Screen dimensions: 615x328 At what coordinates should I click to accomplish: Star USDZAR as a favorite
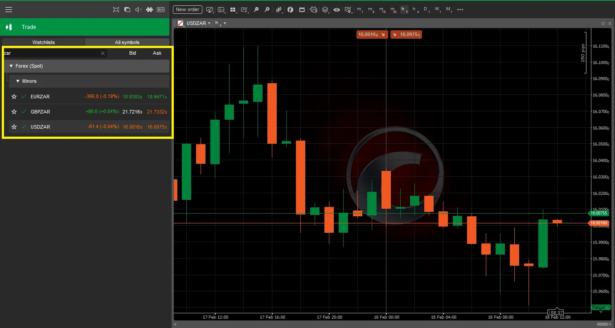(14, 127)
